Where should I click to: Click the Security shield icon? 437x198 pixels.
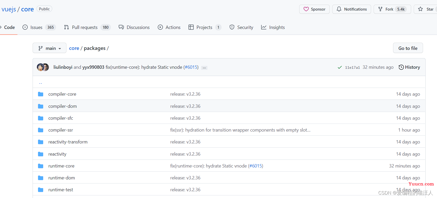tap(232, 27)
